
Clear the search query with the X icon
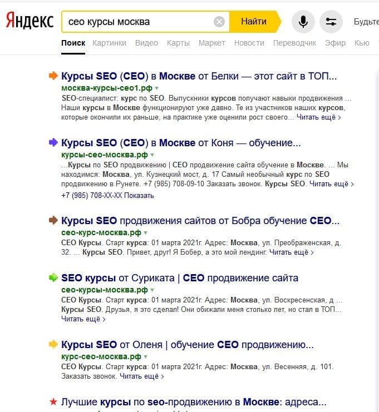219,22
